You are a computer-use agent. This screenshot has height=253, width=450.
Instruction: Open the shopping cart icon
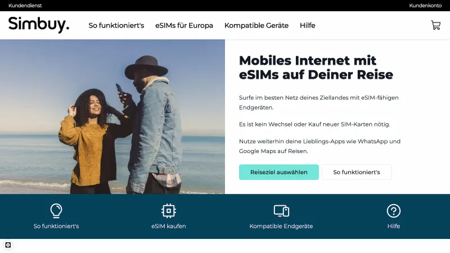[x=435, y=25]
